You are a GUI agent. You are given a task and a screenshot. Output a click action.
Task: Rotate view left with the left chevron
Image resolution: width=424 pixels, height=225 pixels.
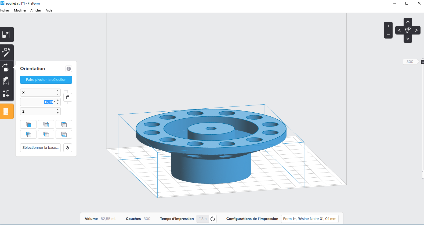(x=399, y=30)
